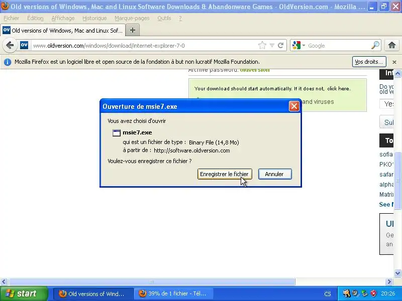Click the vertical scrollbar thumb
Image resolution: width=402 pixels, height=301 pixels.
(x=397, y=181)
